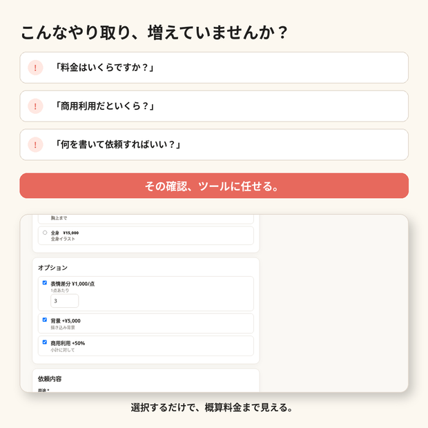Disable the 商用利用 +50% checkbox
Image resolution: width=428 pixels, height=428 pixels.
45,342
